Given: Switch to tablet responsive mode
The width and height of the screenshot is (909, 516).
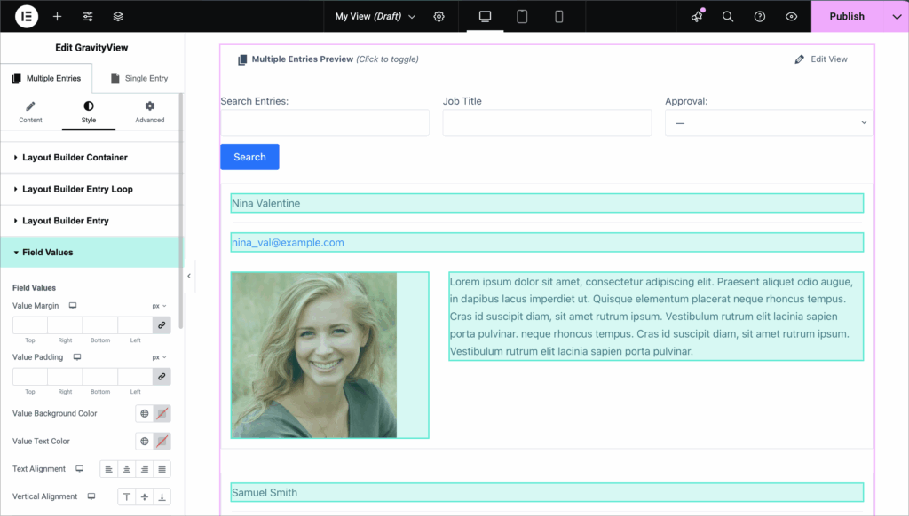Looking at the screenshot, I should [522, 16].
